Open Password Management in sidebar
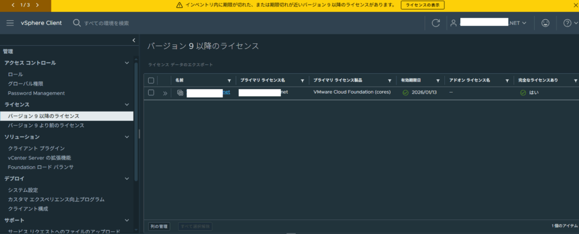 point(36,93)
